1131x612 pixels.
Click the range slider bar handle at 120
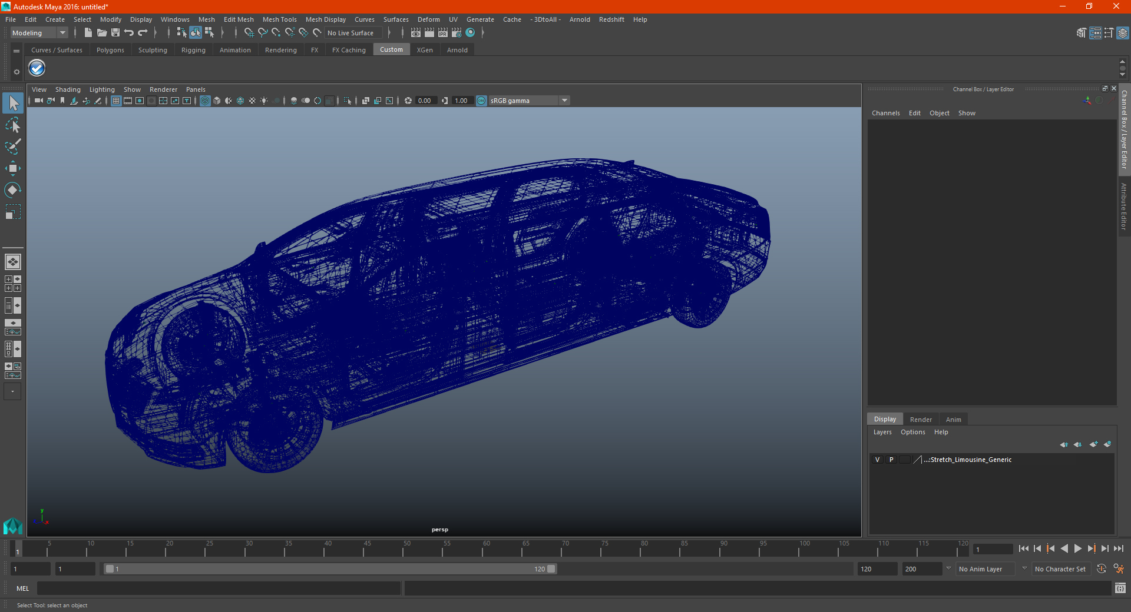(x=551, y=569)
